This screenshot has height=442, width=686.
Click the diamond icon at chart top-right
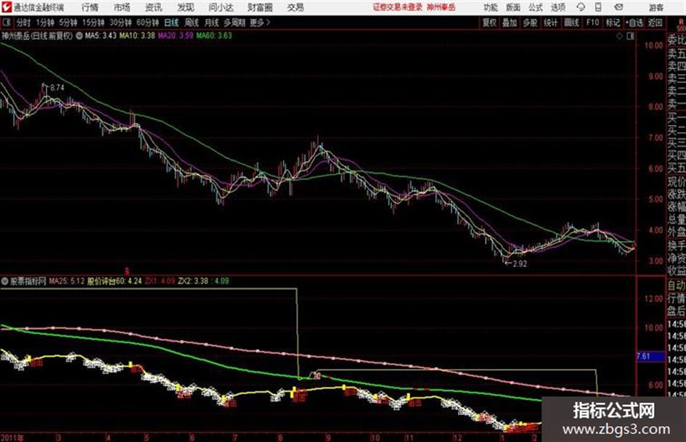click(x=619, y=36)
